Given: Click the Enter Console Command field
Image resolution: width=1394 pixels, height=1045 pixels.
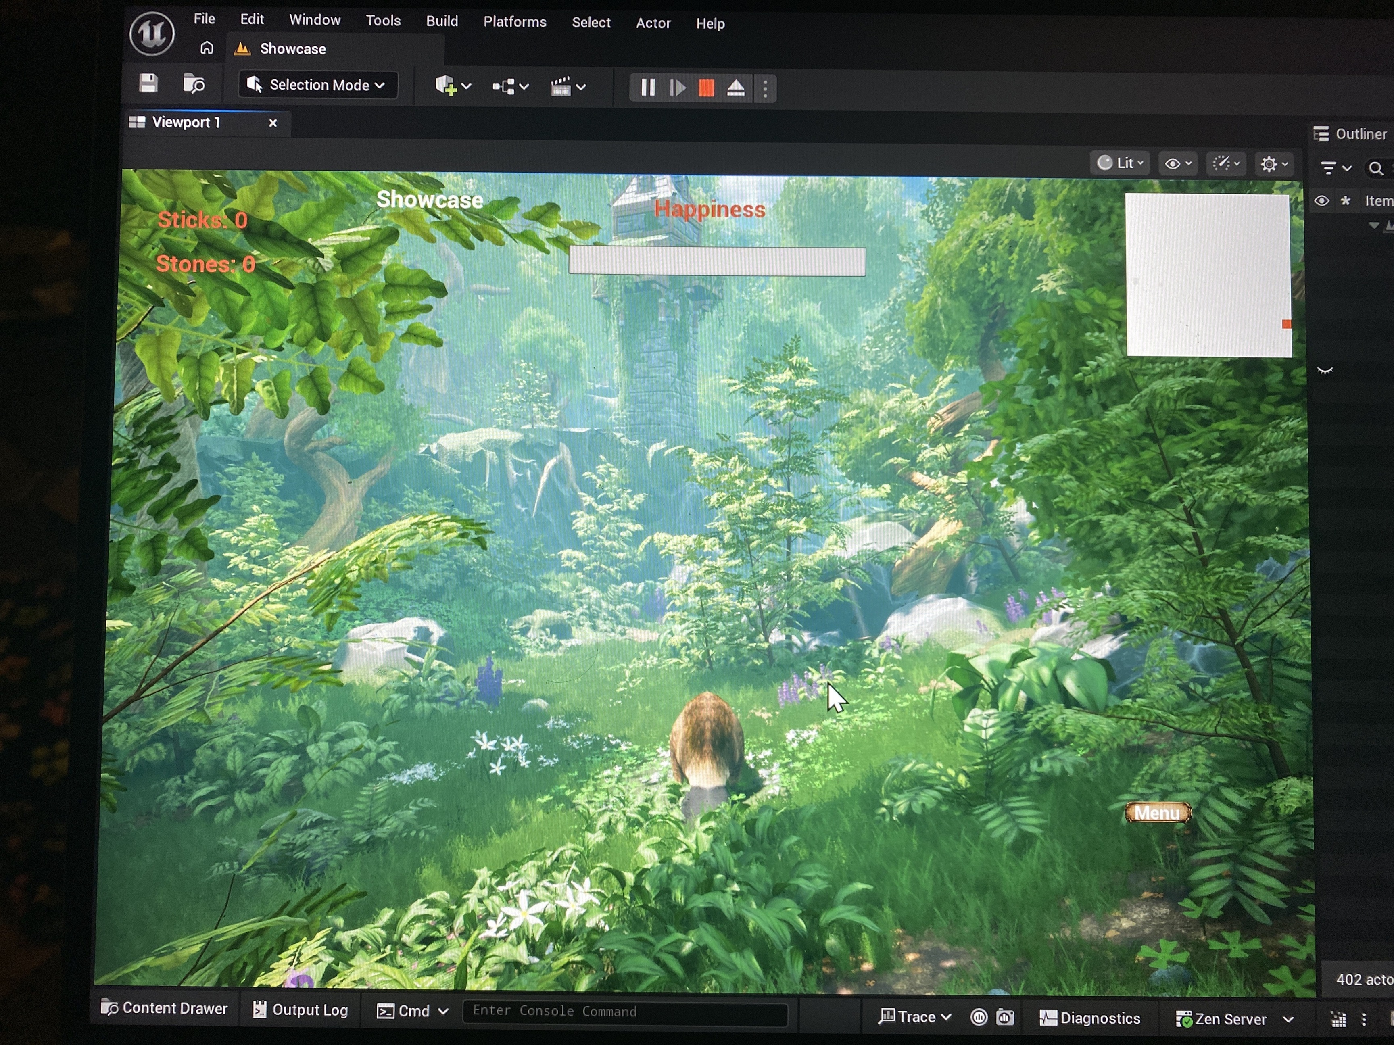Looking at the screenshot, I should [624, 1011].
